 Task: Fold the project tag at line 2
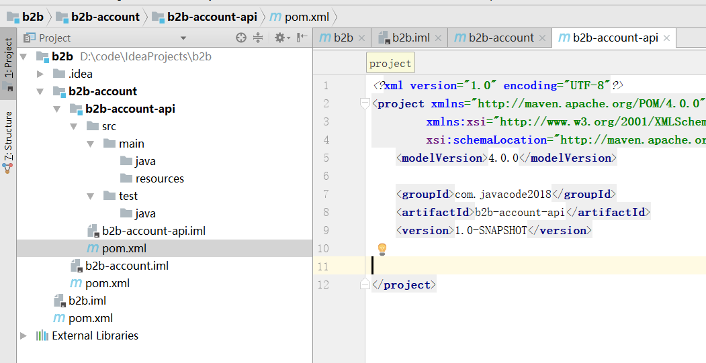[365, 104]
